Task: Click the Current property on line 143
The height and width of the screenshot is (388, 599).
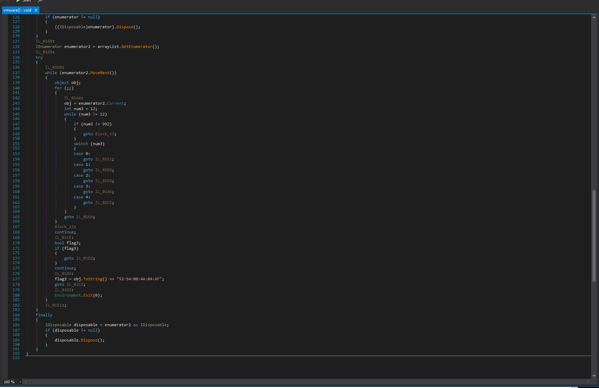Action: (x=115, y=103)
